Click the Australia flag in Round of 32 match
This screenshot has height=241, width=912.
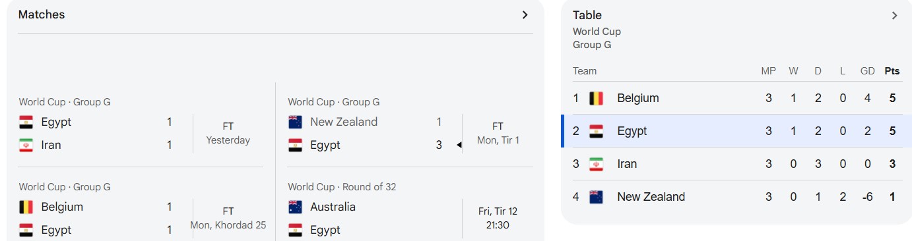point(295,207)
